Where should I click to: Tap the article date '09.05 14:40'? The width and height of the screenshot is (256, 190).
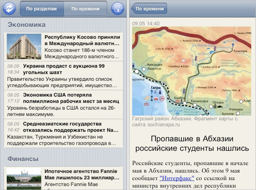coord(146,23)
